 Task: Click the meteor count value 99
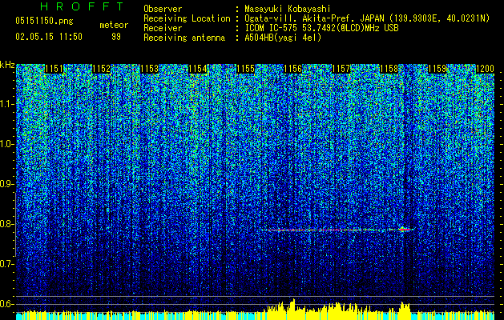point(116,37)
